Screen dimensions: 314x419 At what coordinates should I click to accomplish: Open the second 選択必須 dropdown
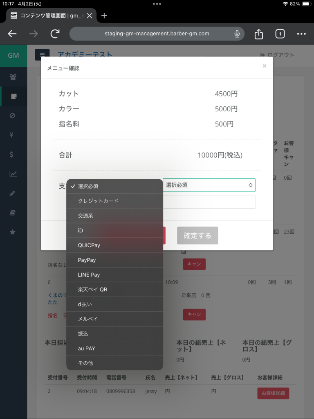tap(209, 185)
